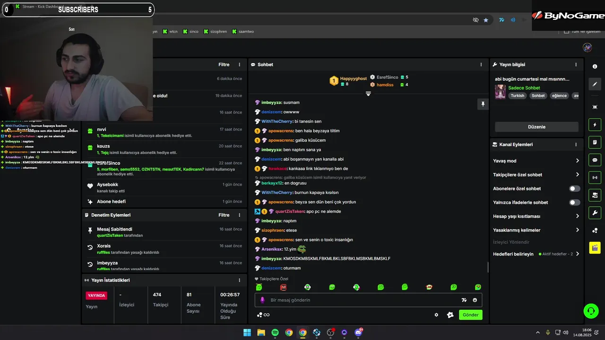Click the yellow clapperboard clip icon

pos(595,247)
